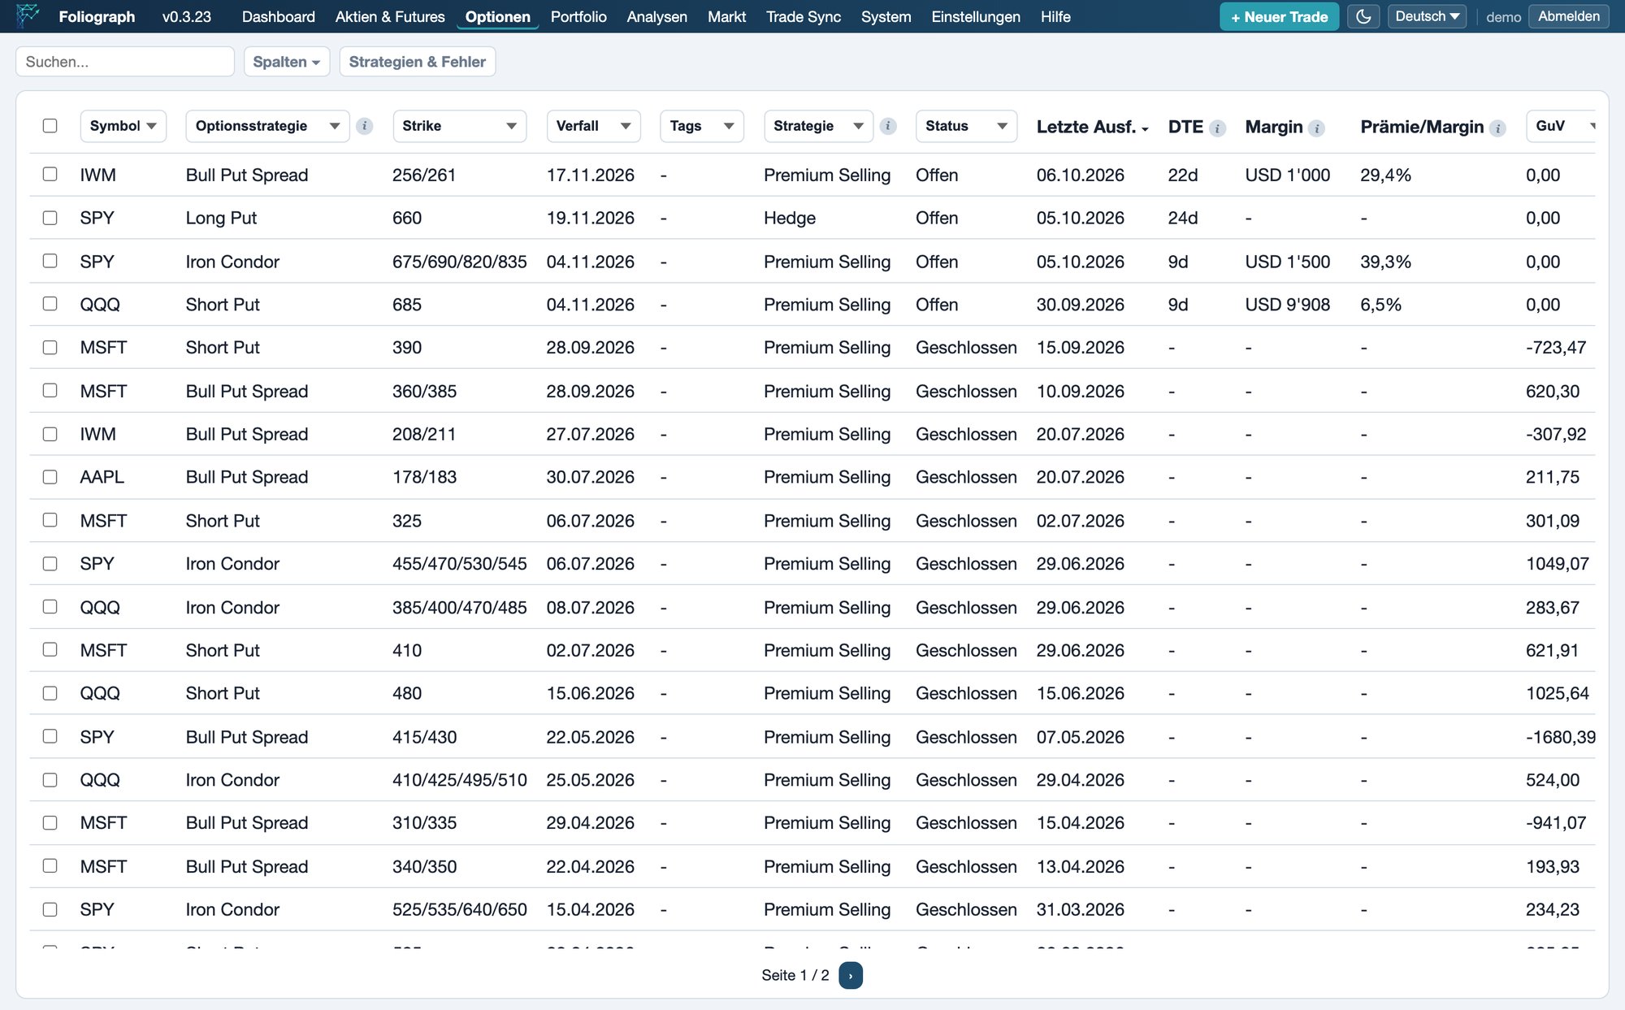The image size is (1625, 1010).
Task: Open the Status filter dropdown
Action: pyautogui.click(x=966, y=126)
